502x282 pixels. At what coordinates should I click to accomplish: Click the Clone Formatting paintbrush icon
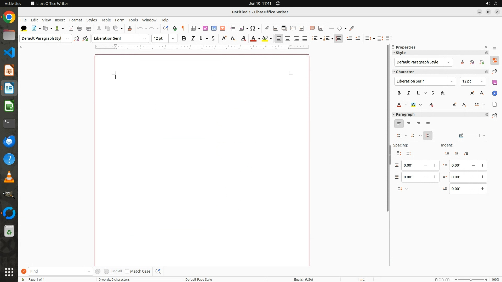click(130, 28)
